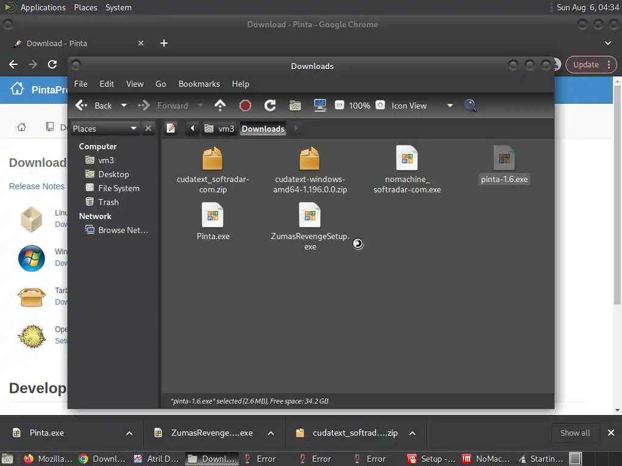The width and height of the screenshot is (622, 466).
Task: Open the View menu
Action: point(135,84)
